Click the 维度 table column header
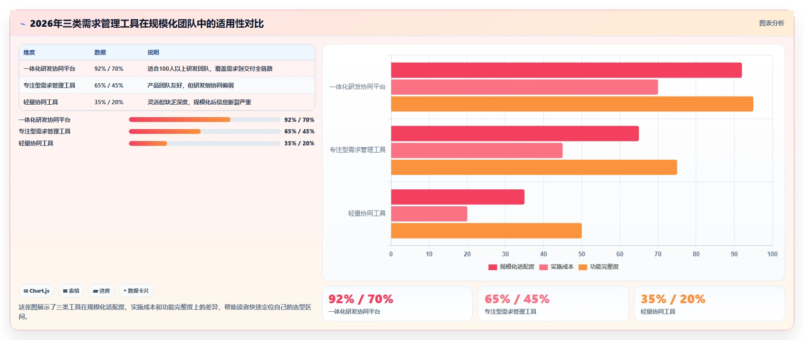The height and width of the screenshot is (340, 804). 29,53
